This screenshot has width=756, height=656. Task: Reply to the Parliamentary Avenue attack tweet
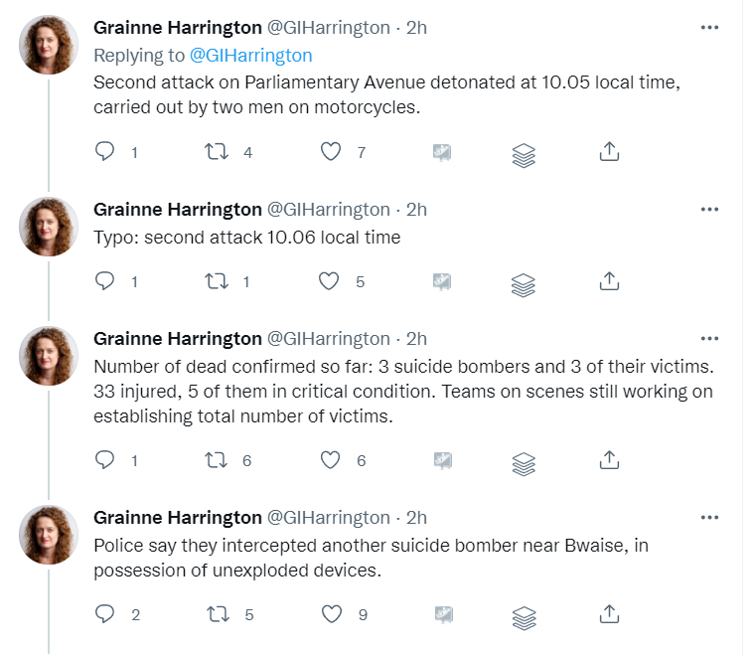pos(105,152)
